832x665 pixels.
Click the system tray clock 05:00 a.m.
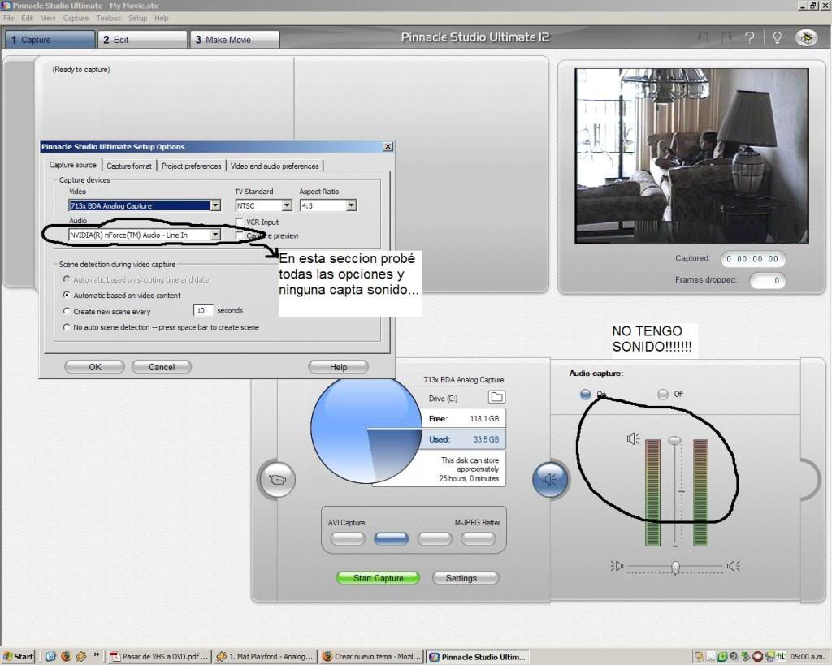click(807, 657)
